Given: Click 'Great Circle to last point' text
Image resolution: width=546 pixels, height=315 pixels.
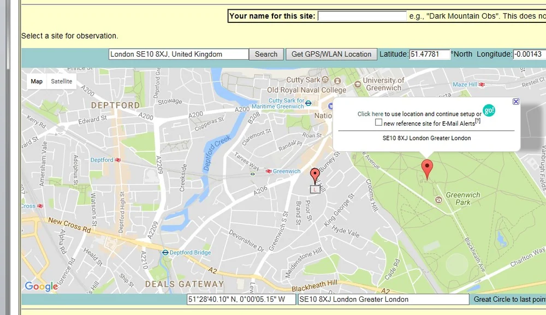Looking at the screenshot, I should 509,299.
